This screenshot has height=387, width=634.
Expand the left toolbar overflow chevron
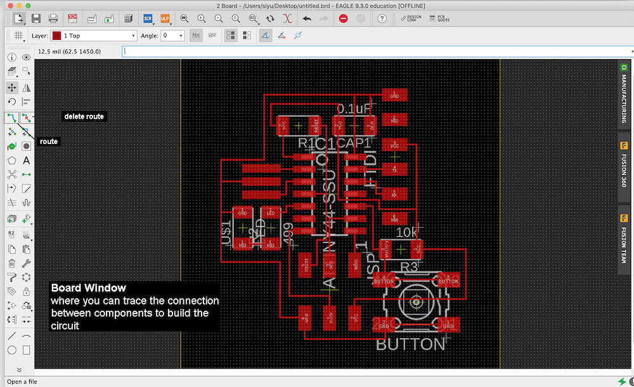(x=19, y=370)
